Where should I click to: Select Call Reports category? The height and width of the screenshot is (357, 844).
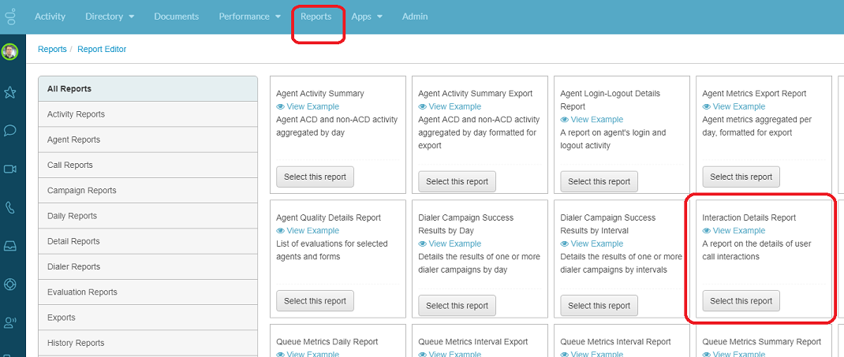pos(148,165)
